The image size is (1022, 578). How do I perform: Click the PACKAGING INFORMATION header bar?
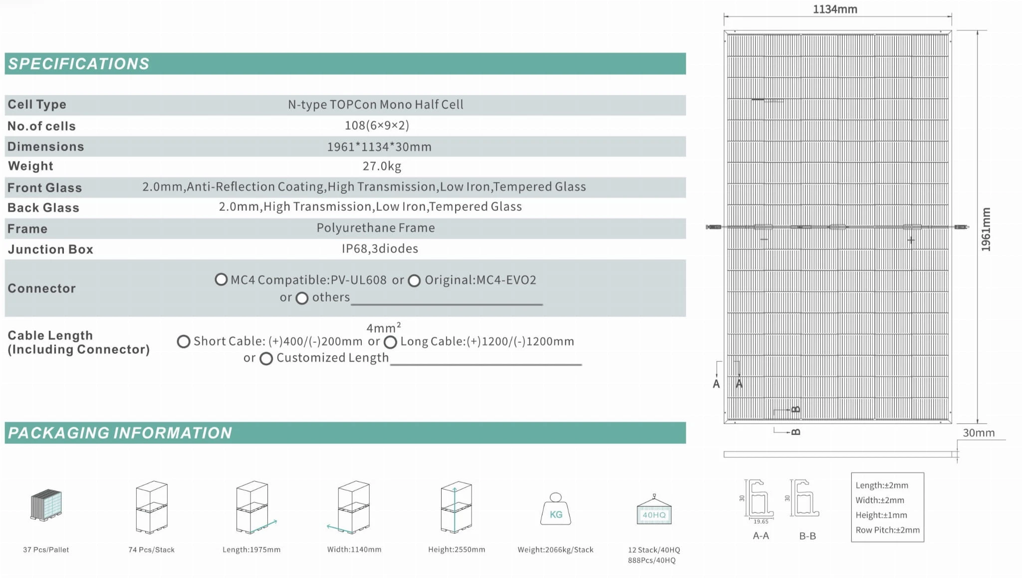tap(345, 433)
